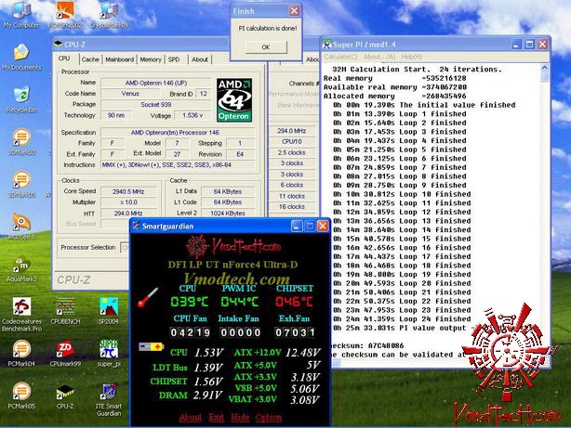The image size is (571, 428).
Task: Open My Documents desktop icon
Action: tap(21, 57)
